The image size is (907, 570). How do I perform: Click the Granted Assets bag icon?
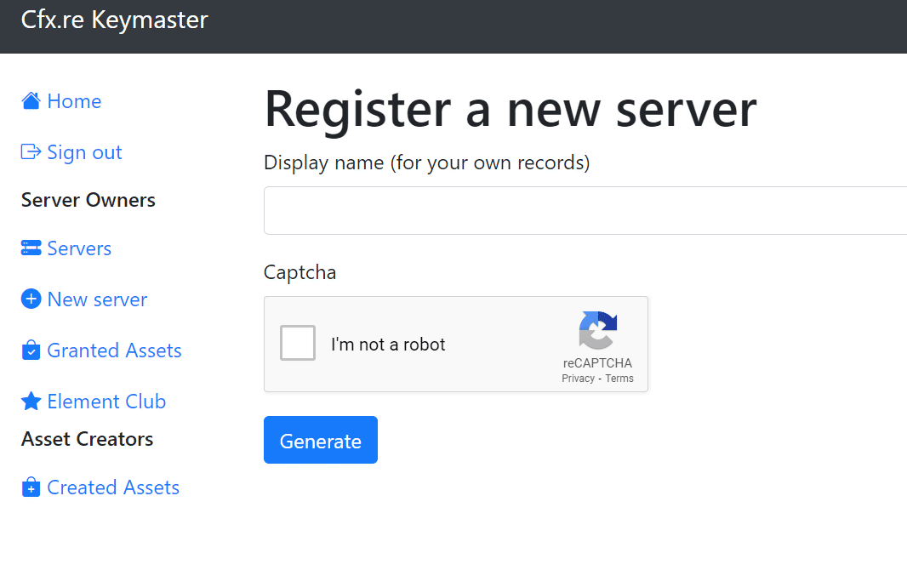click(x=31, y=350)
